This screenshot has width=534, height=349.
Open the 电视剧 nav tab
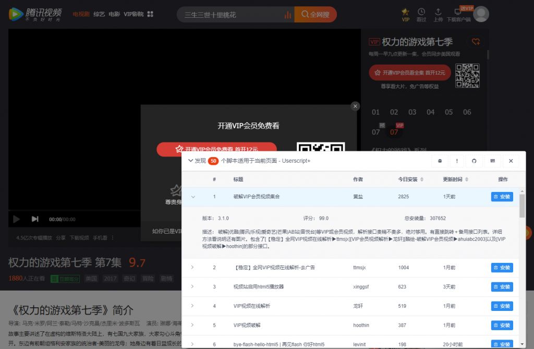coord(81,14)
